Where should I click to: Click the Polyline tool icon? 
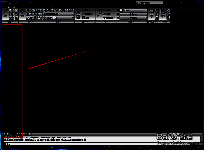(x=11, y=10)
